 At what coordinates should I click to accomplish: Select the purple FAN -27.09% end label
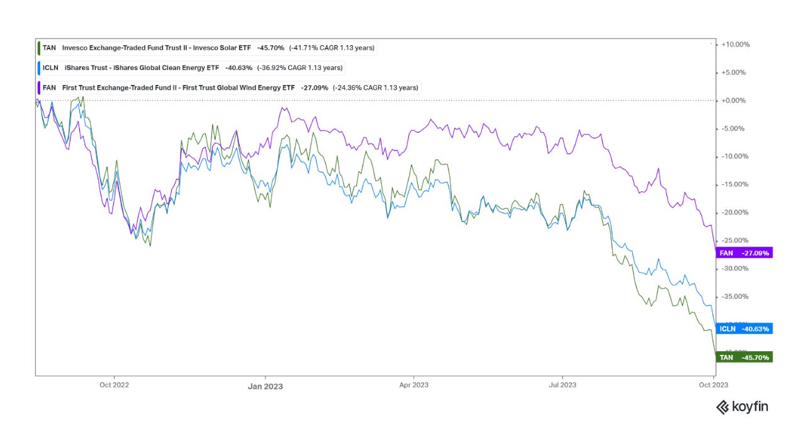744,253
